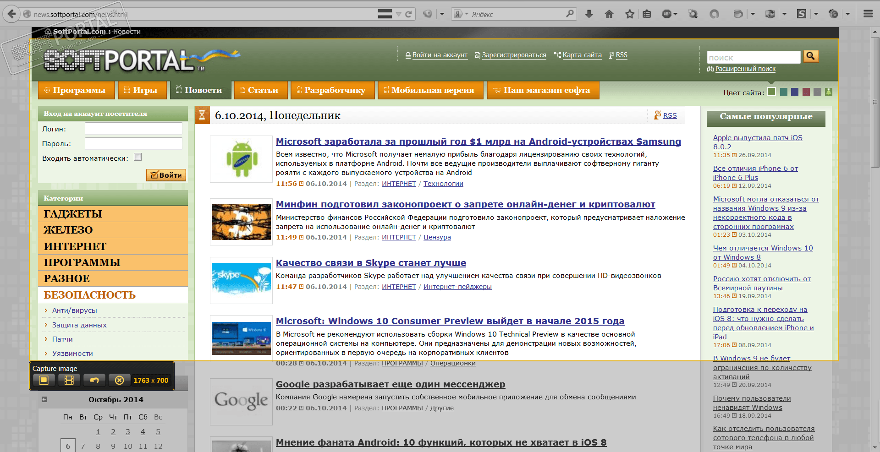Cancel capture with the X circle icon
Screen dimensions: 880x452
[119, 380]
